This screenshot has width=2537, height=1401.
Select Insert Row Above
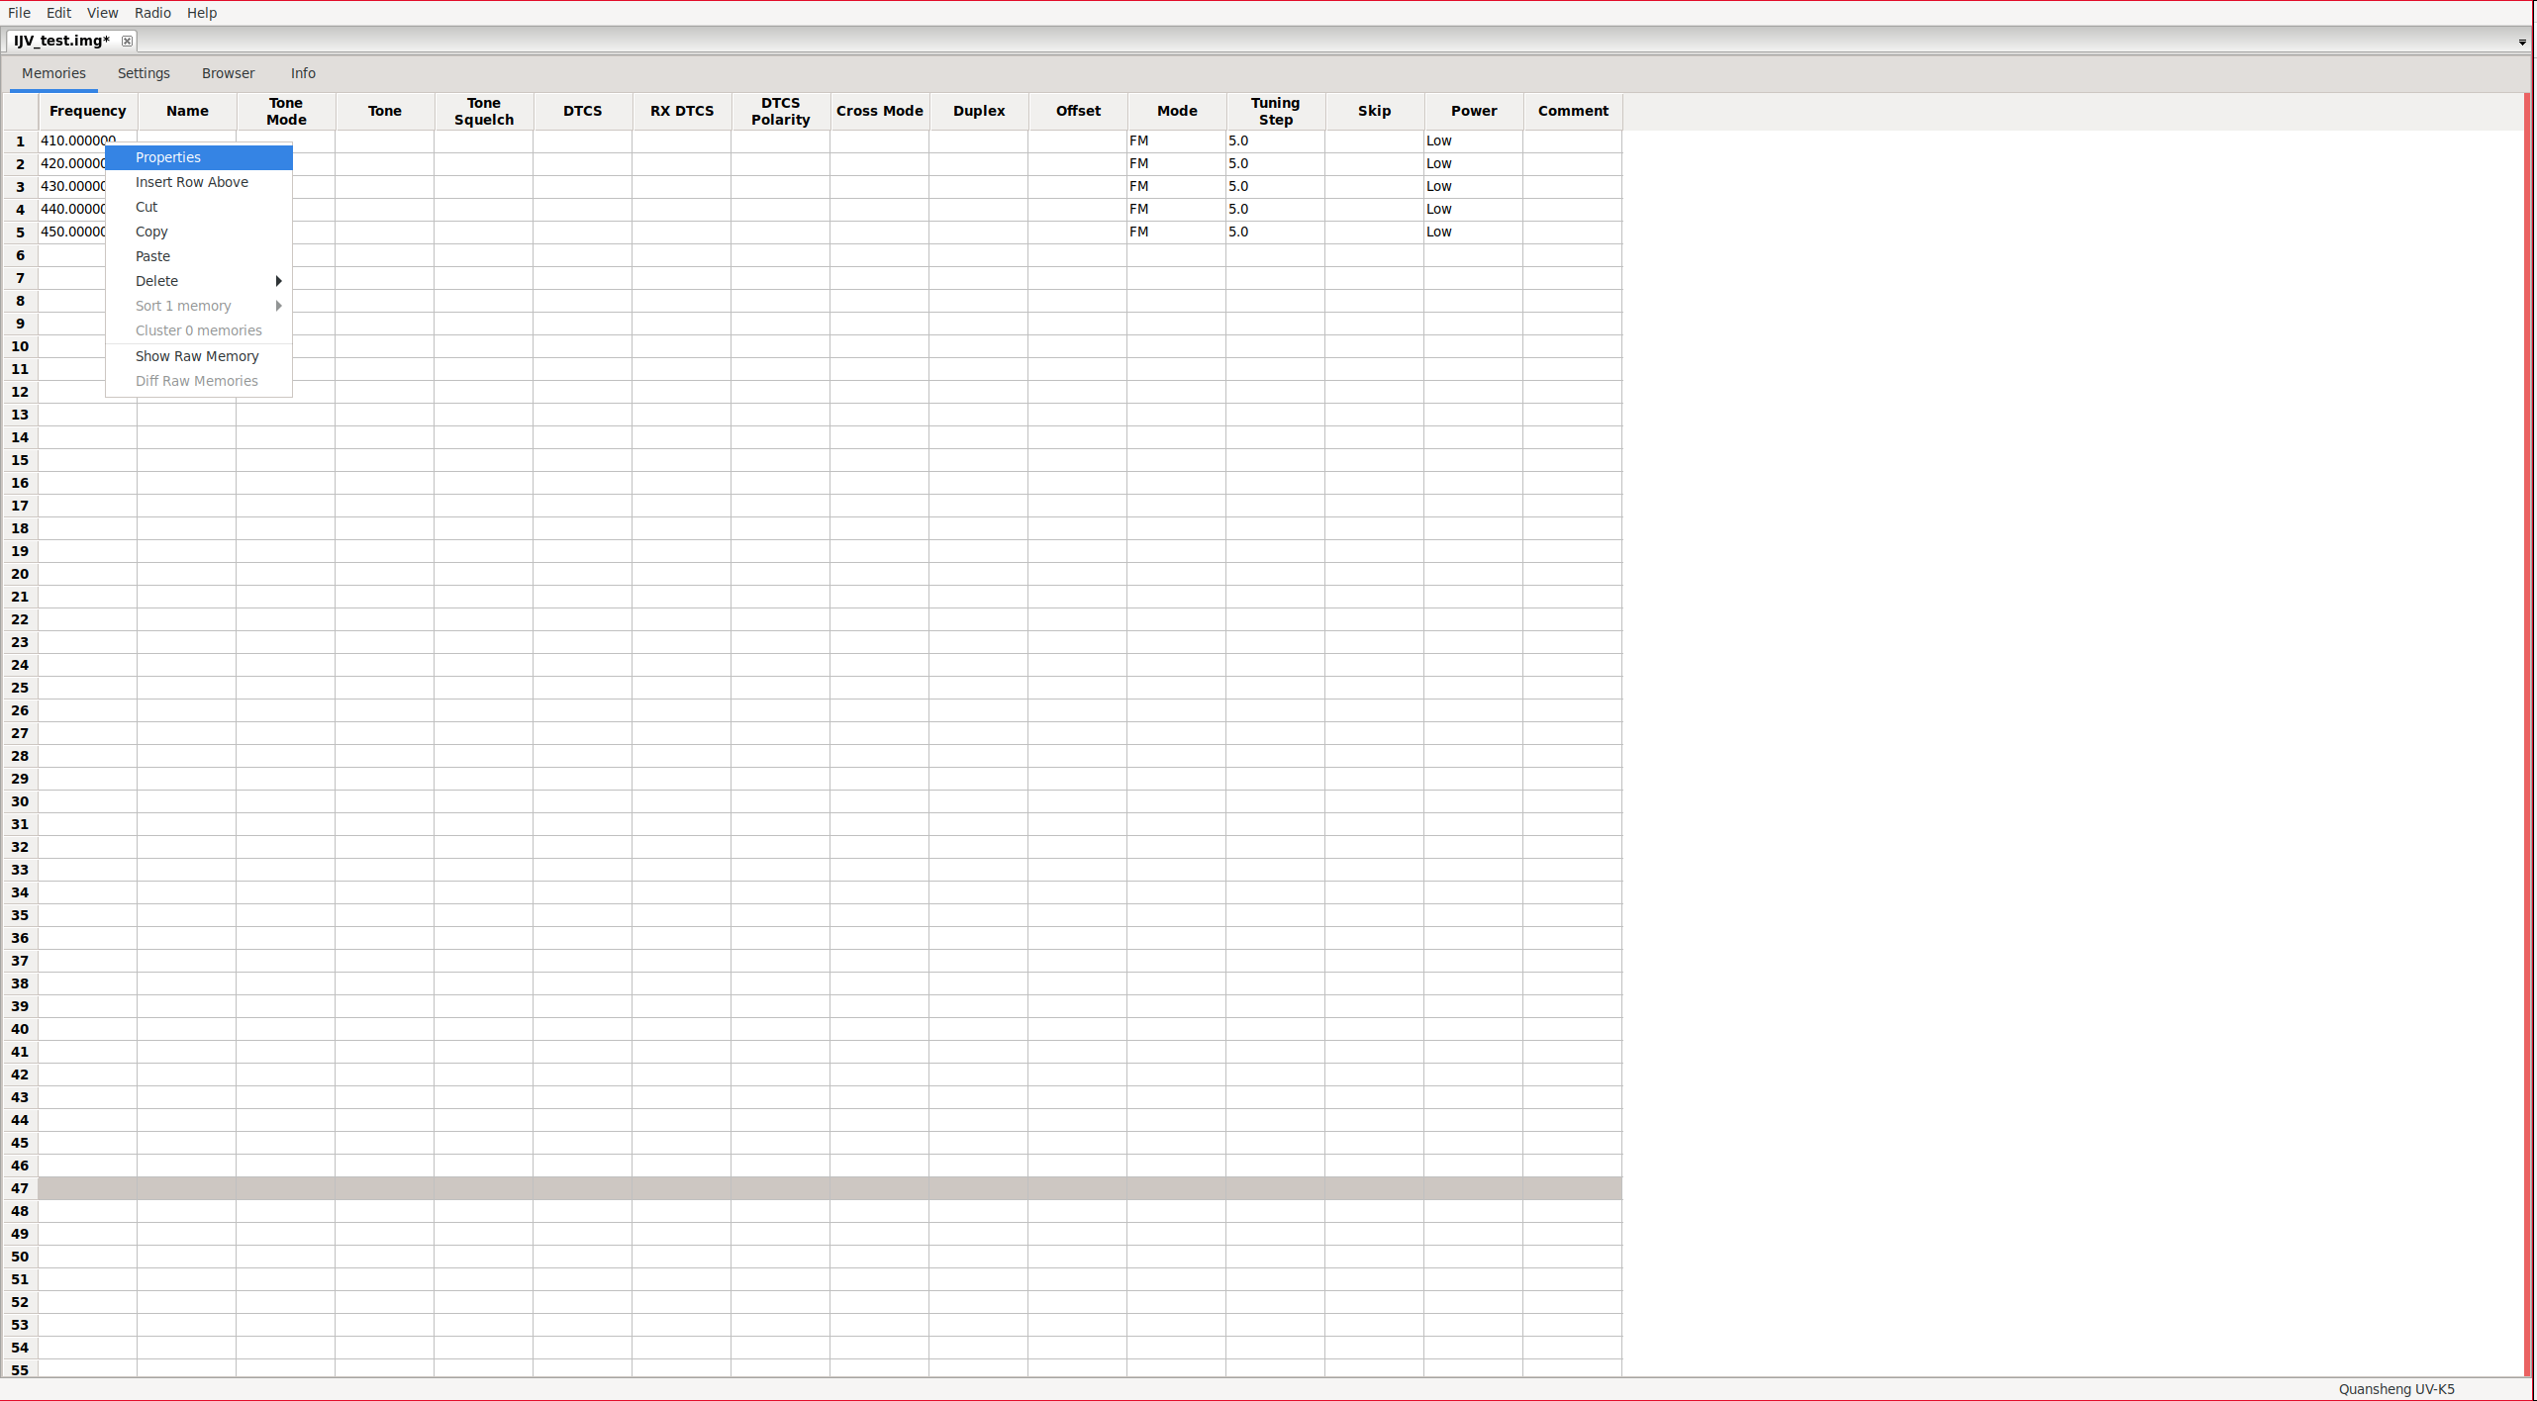[191, 182]
